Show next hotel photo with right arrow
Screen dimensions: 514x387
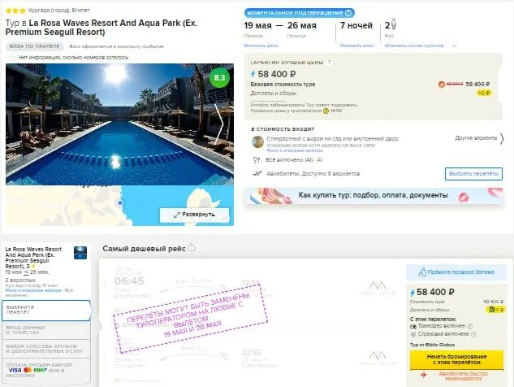click(x=219, y=124)
